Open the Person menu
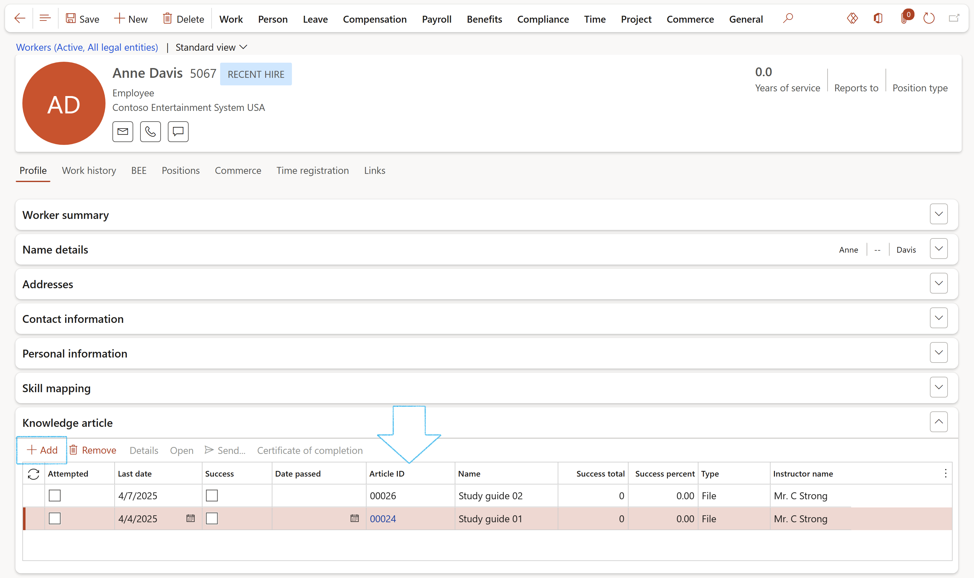974x578 pixels. click(272, 19)
